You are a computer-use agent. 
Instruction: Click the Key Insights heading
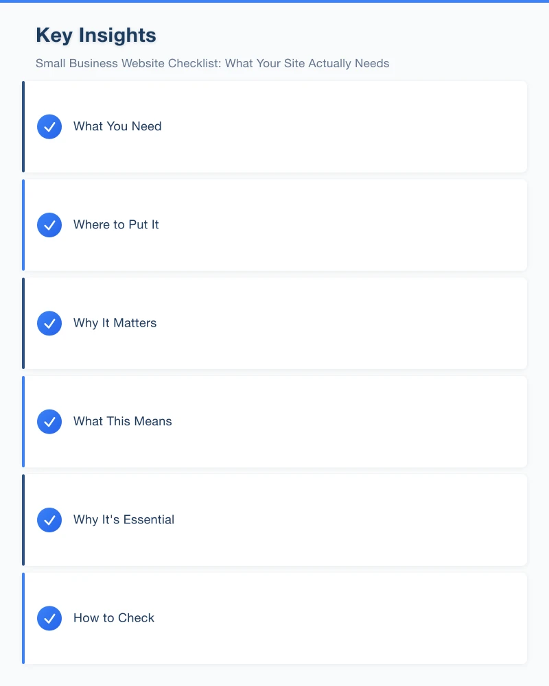pos(96,35)
